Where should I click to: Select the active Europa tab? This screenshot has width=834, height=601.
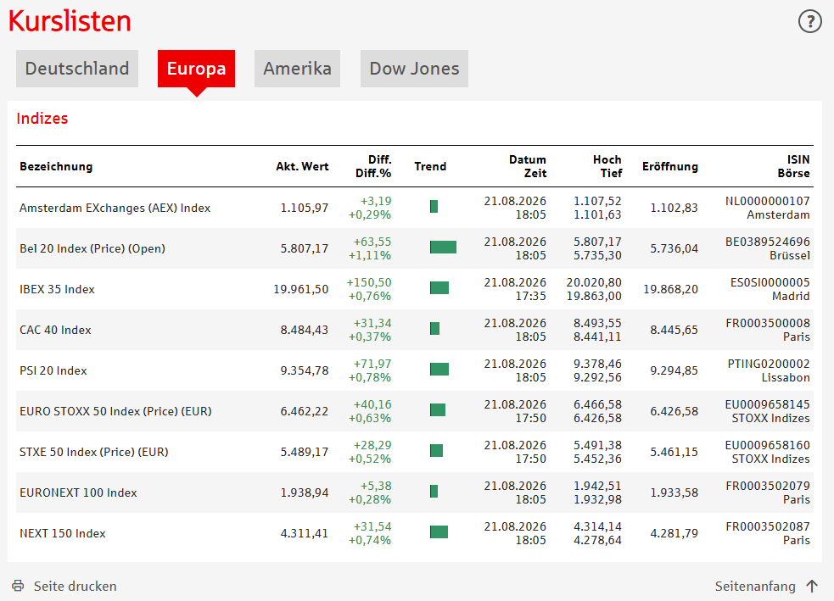pyautogui.click(x=196, y=69)
